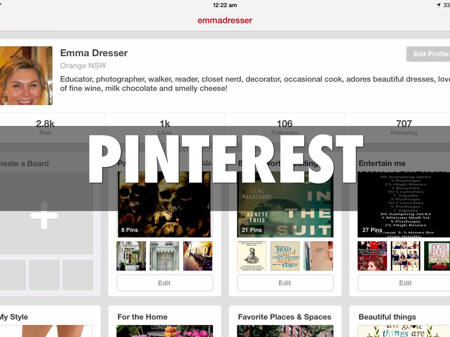
Task: Open the 2.8k Pins tab
Action: click(45, 128)
